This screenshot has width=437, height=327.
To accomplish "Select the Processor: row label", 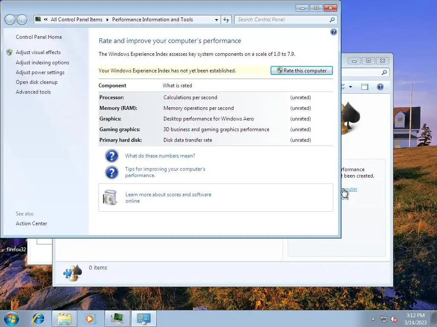I will [x=111, y=98].
